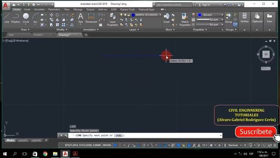Activate Match Properties
280x158 pixels.
point(185,20)
